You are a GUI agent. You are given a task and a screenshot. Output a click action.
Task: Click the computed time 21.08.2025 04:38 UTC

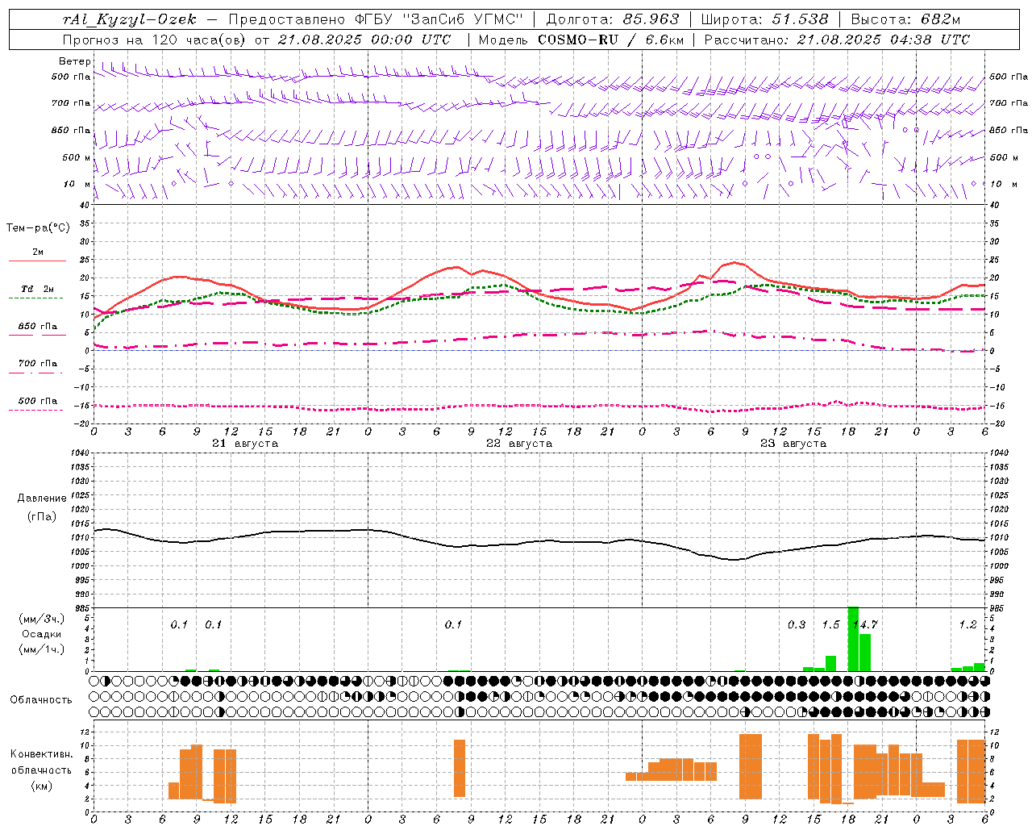884,40
